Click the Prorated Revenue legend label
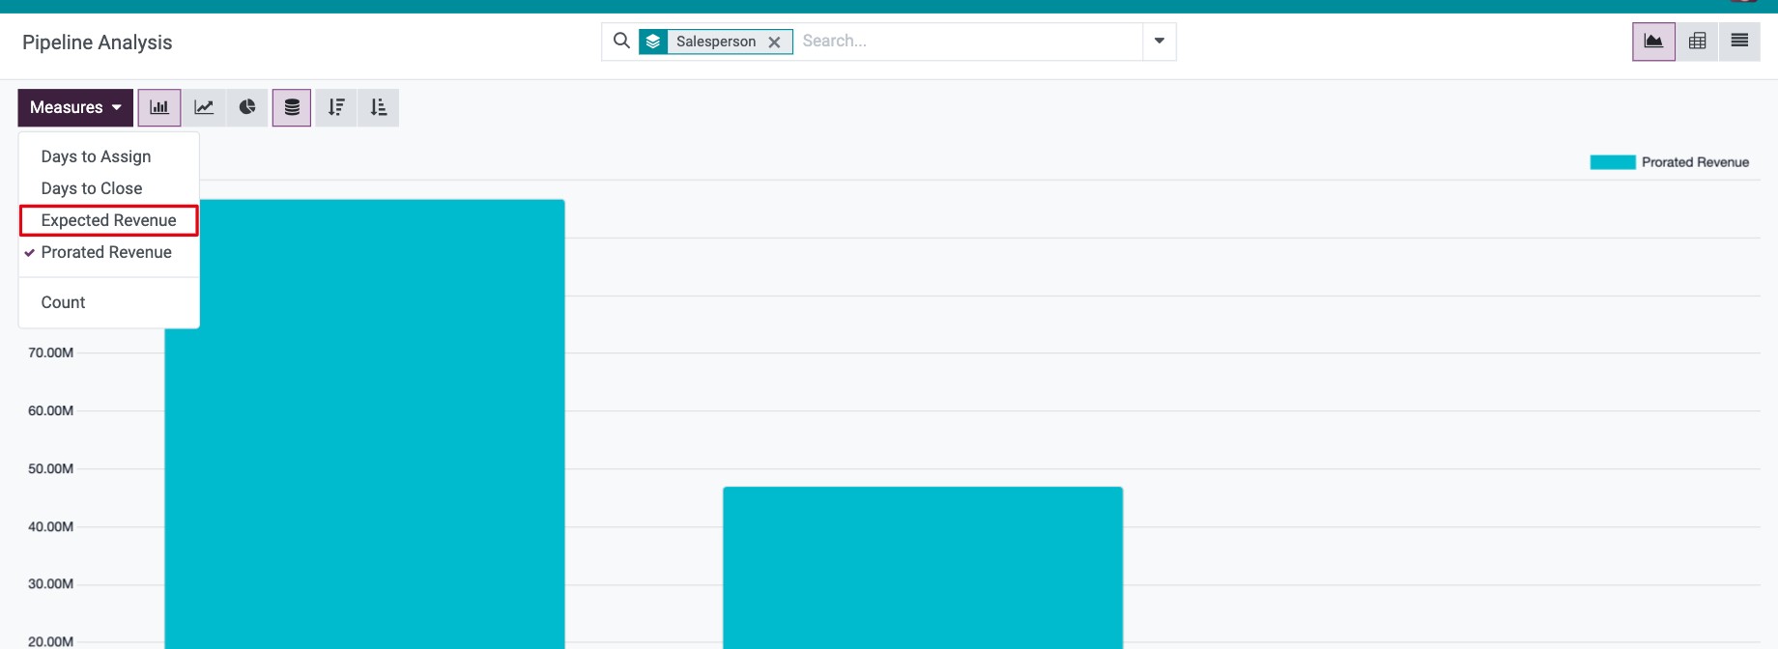The image size is (1778, 649). tap(1695, 162)
